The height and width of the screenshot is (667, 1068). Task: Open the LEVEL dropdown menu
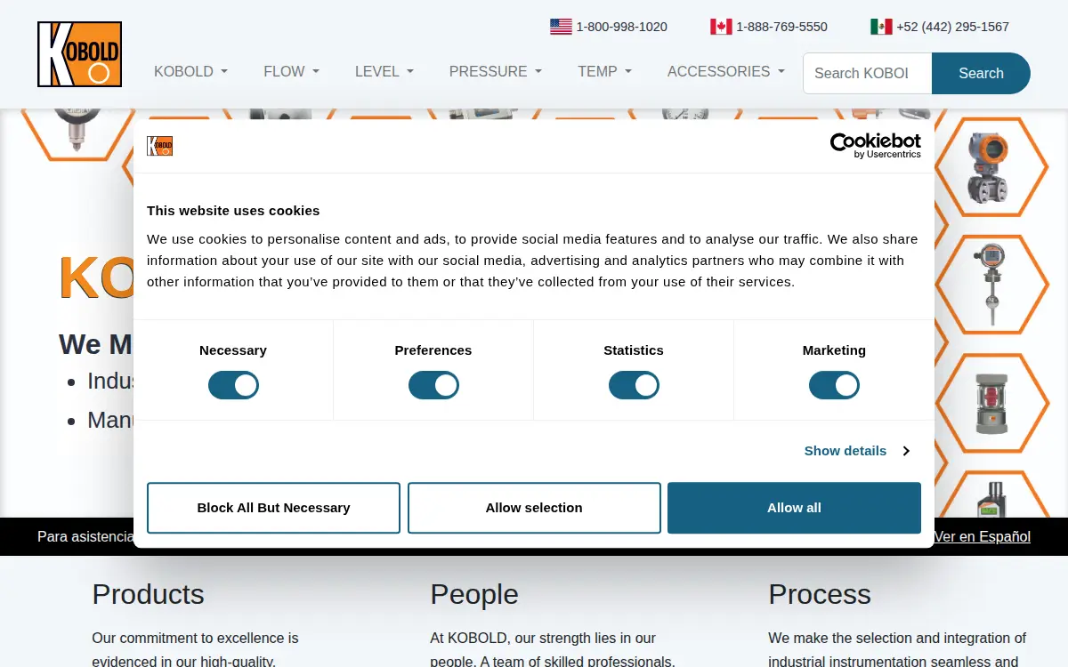pos(384,71)
